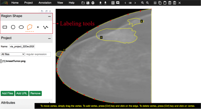
Task: Select breastTumor.png in file list
Action: [14, 61]
